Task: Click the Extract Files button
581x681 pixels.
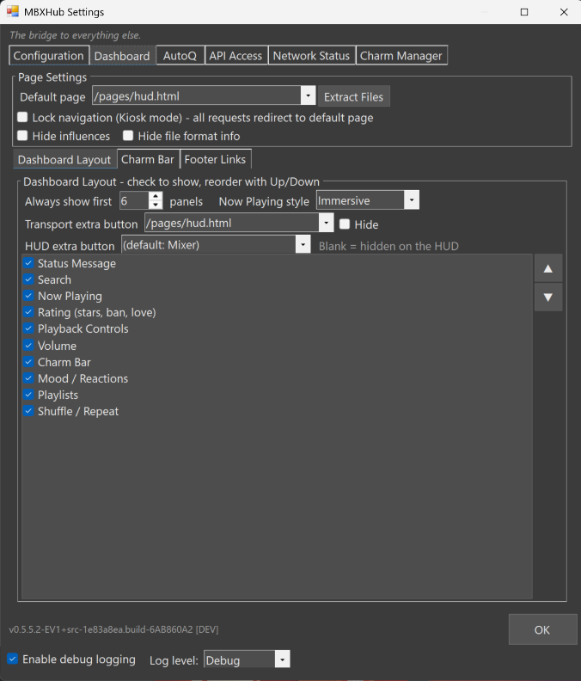Action: (x=353, y=96)
